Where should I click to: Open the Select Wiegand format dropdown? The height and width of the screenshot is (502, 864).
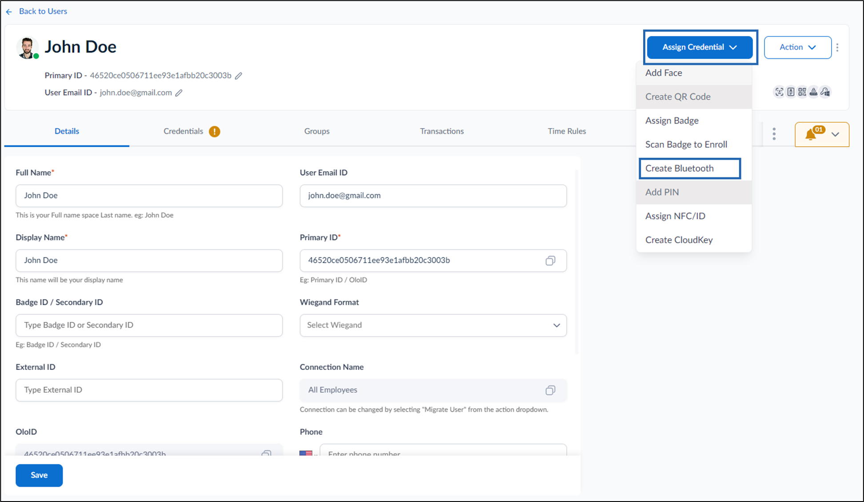433,325
